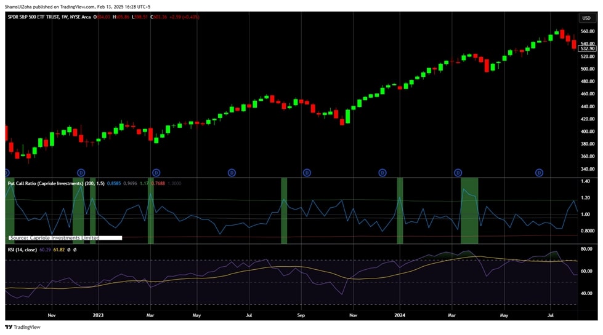The image size is (603, 335).
Task: Click the 2024 time axis label
Action: [400, 315]
